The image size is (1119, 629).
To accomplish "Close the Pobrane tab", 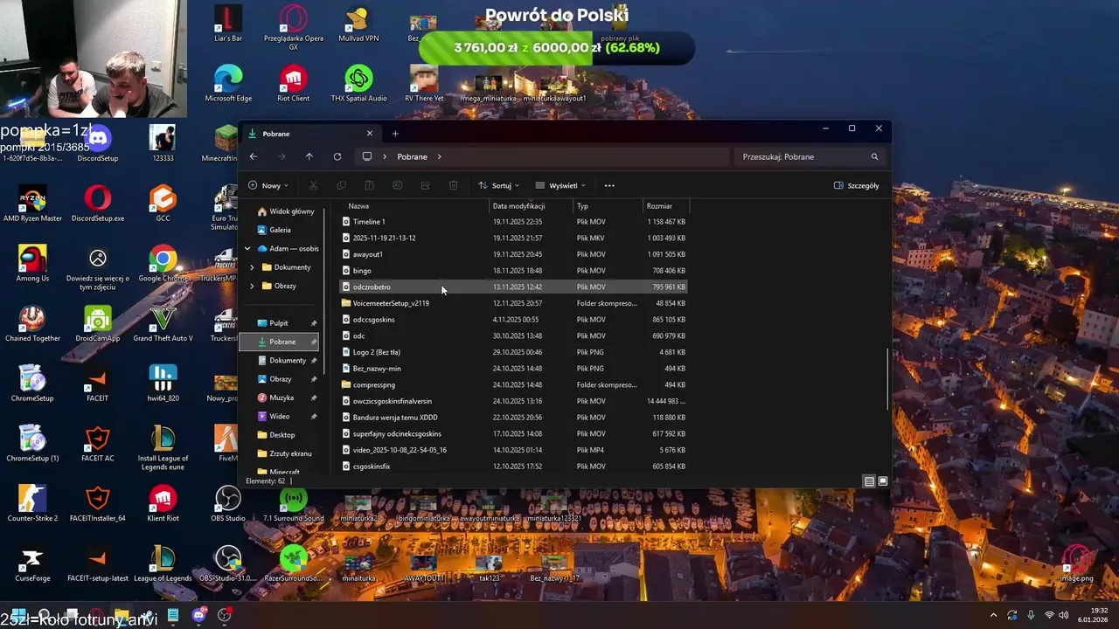I will point(370,134).
